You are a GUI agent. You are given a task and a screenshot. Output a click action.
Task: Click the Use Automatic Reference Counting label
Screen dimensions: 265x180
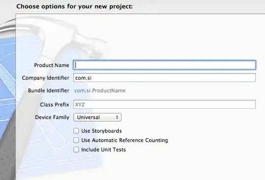click(125, 140)
